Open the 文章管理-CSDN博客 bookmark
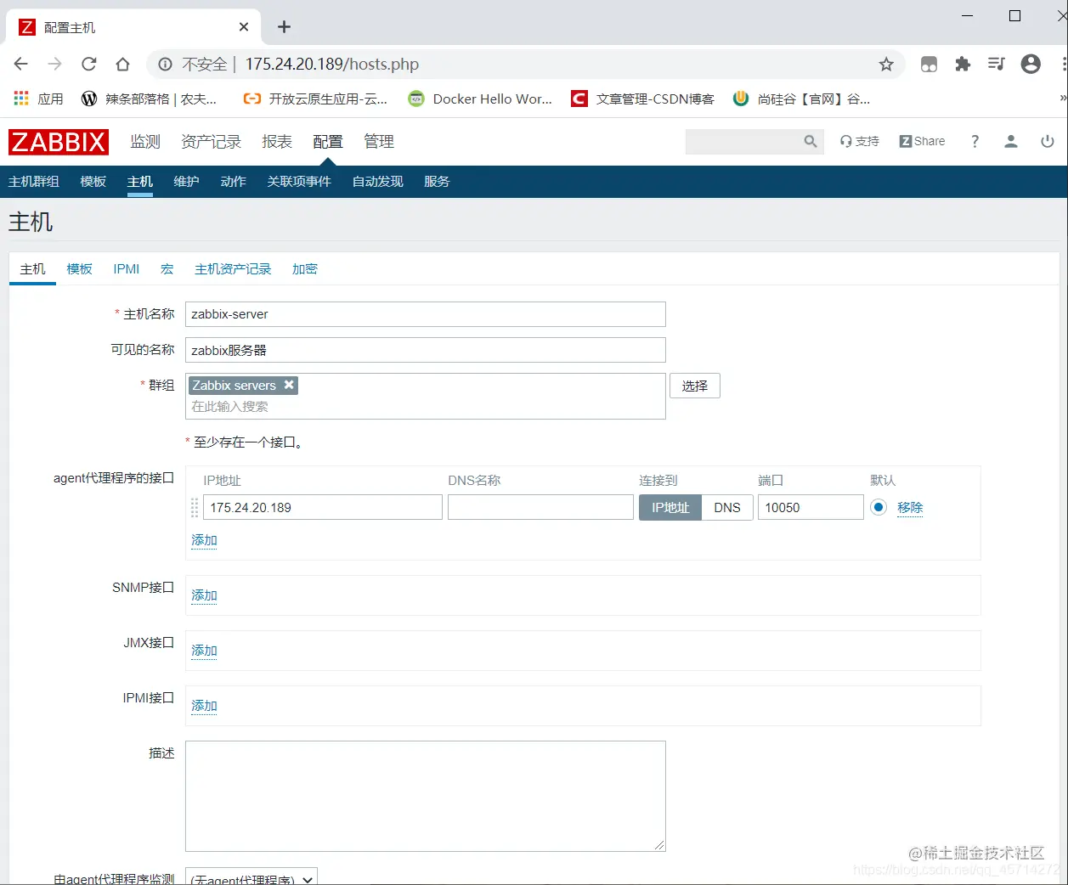This screenshot has width=1068, height=885. (x=643, y=99)
